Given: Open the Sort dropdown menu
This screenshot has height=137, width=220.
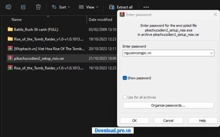Looking at the screenshot, I should click(x=61, y=7).
